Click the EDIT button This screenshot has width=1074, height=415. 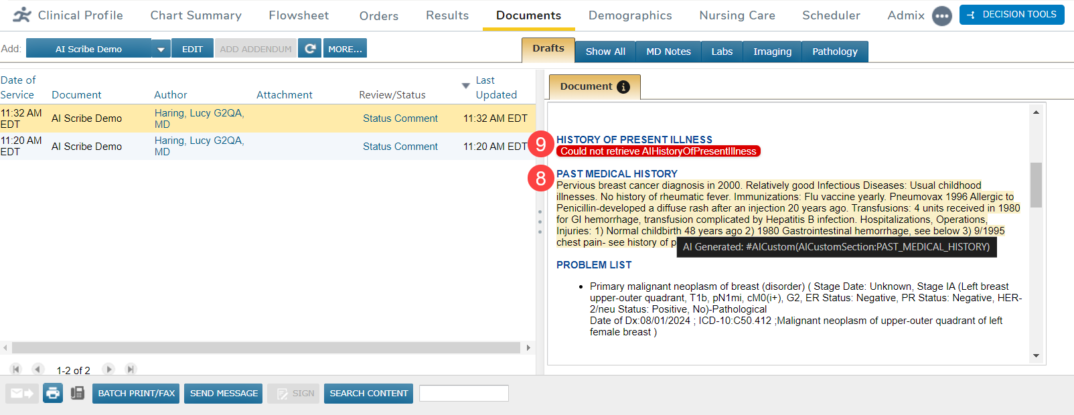tap(192, 49)
